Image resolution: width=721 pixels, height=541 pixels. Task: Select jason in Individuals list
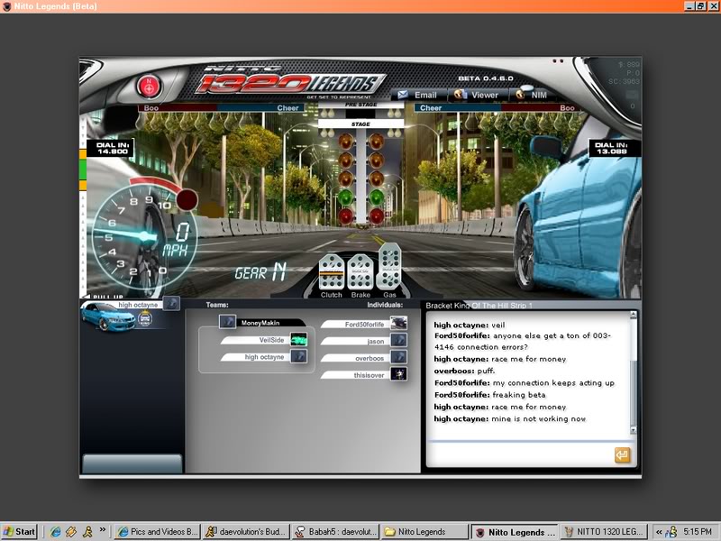376,342
